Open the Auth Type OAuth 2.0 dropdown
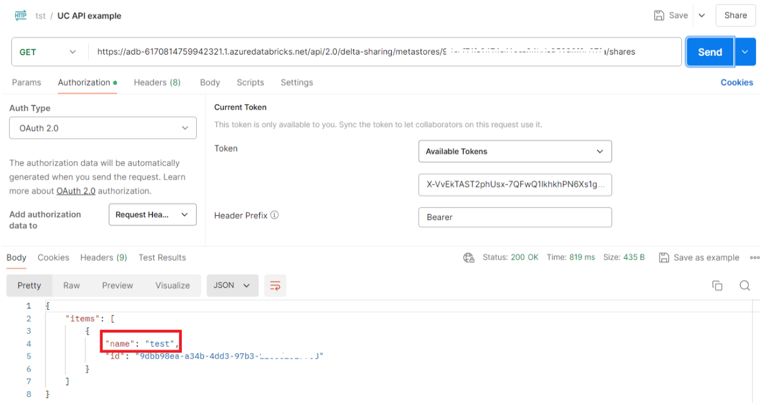This screenshot has height=419, width=773. [103, 128]
